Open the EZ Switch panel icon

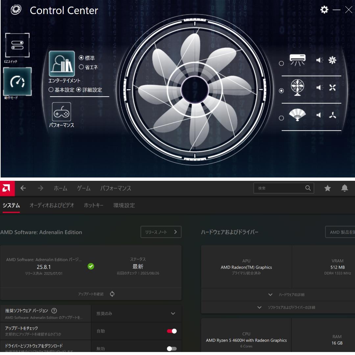[17, 45]
